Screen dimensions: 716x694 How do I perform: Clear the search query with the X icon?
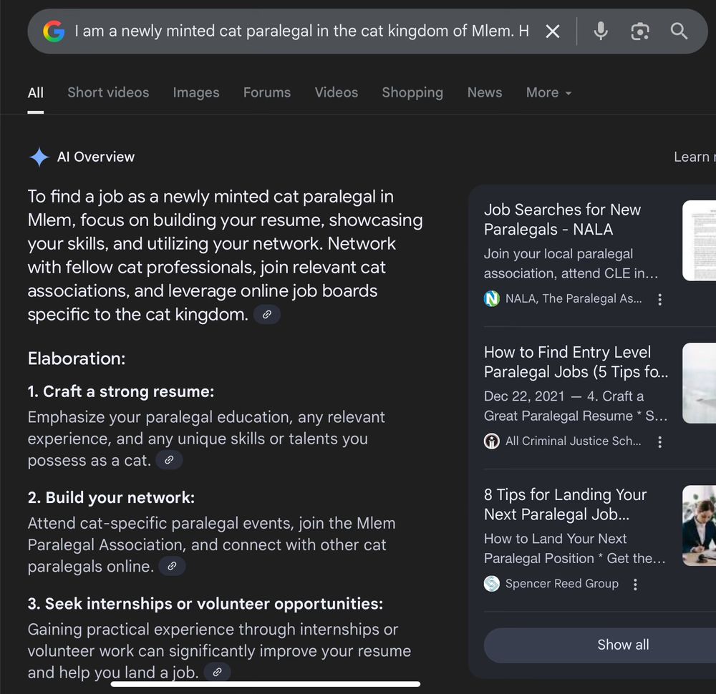552,31
